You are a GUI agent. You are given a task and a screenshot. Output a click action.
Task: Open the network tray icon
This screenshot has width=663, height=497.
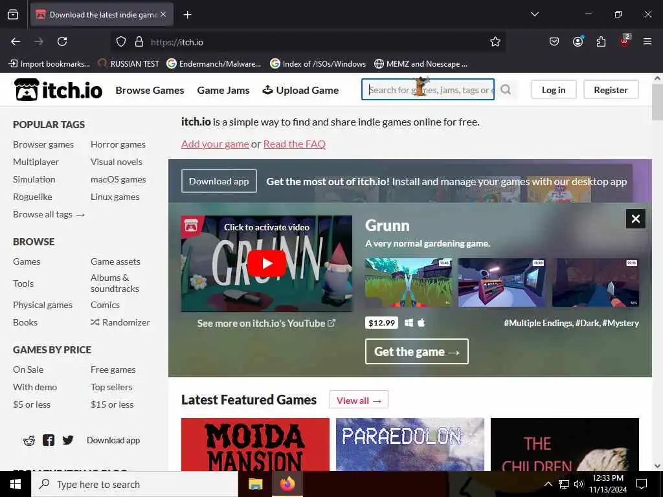pos(564,484)
